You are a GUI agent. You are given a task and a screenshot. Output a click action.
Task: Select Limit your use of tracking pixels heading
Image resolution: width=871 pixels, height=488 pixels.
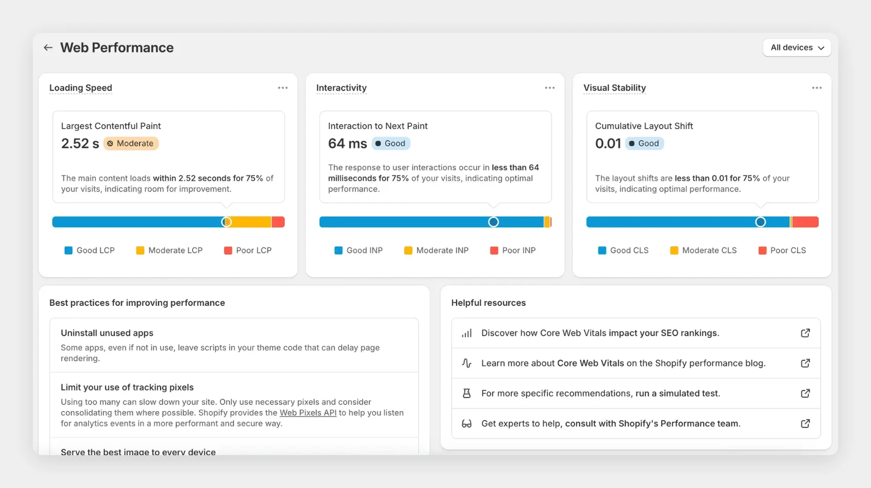[127, 387]
